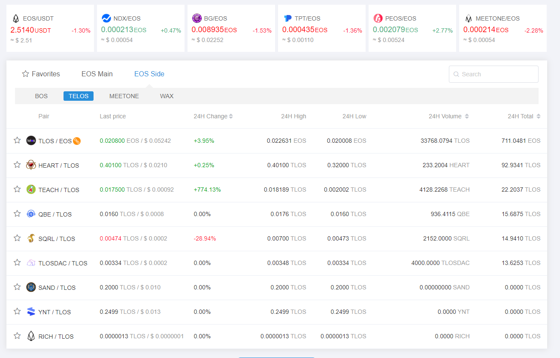The image size is (560, 358).
Task: Favorite the TLOSDAC / TLOS pair star
Action: 17,262
